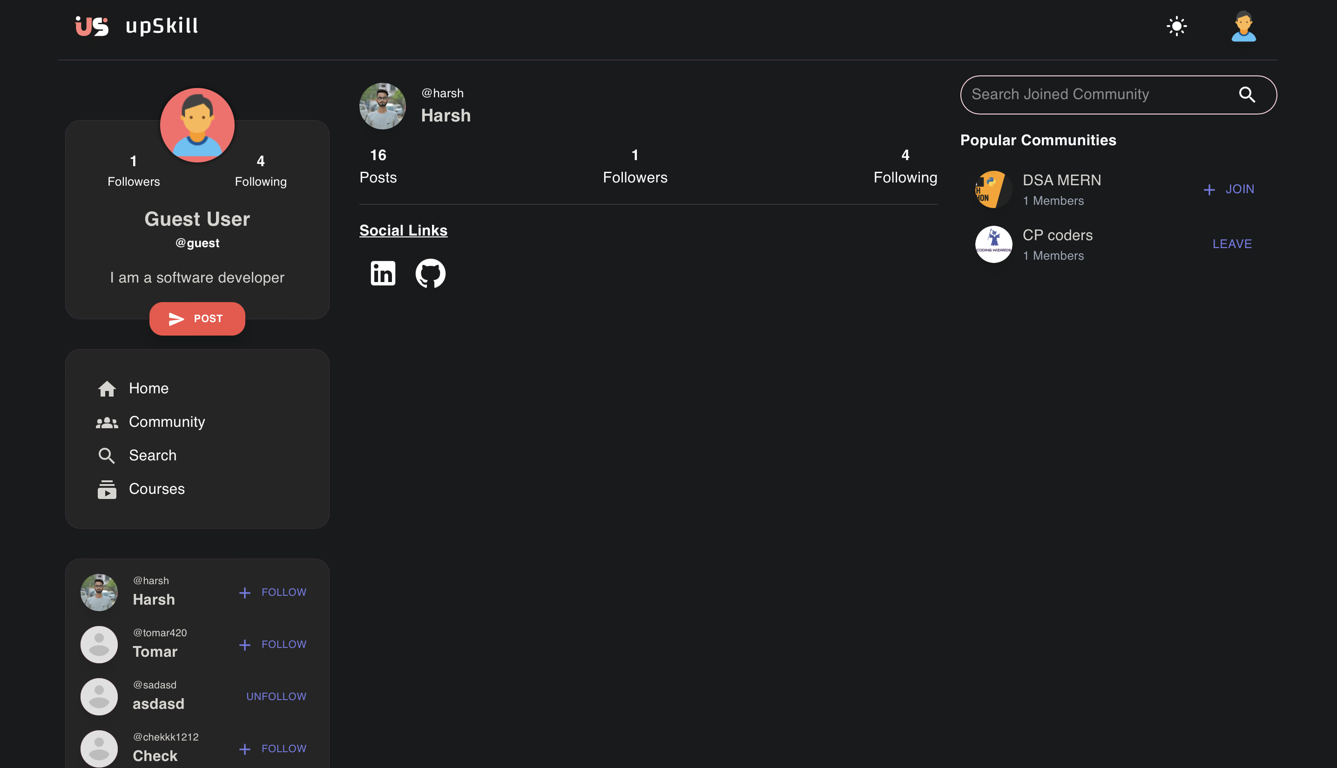This screenshot has height=768, width=1337.
Task: Toggle light mode with the sun icon
Action: (x=1177, y=25)
